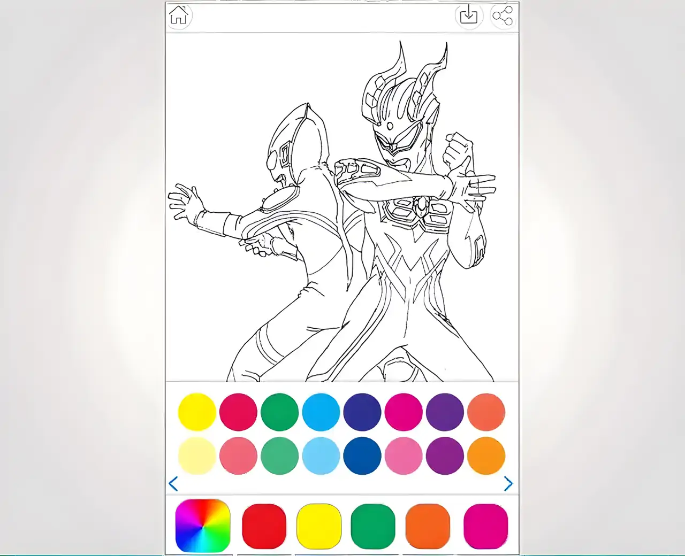The image size is (685, 556).
Task: Pick bright yellow in top palette row
Action: [x=197, y=412]
